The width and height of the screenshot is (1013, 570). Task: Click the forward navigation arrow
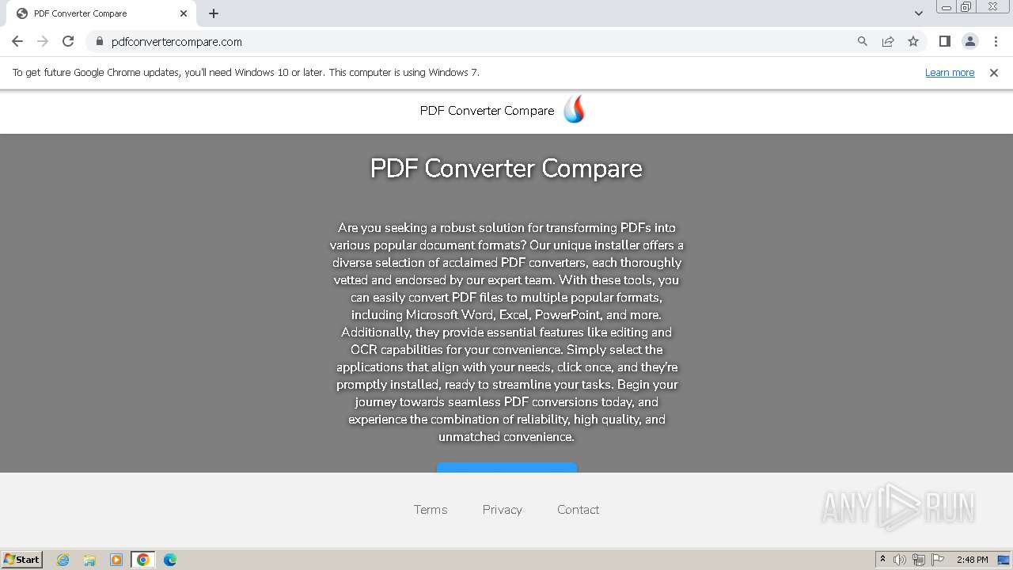point(43,41)
